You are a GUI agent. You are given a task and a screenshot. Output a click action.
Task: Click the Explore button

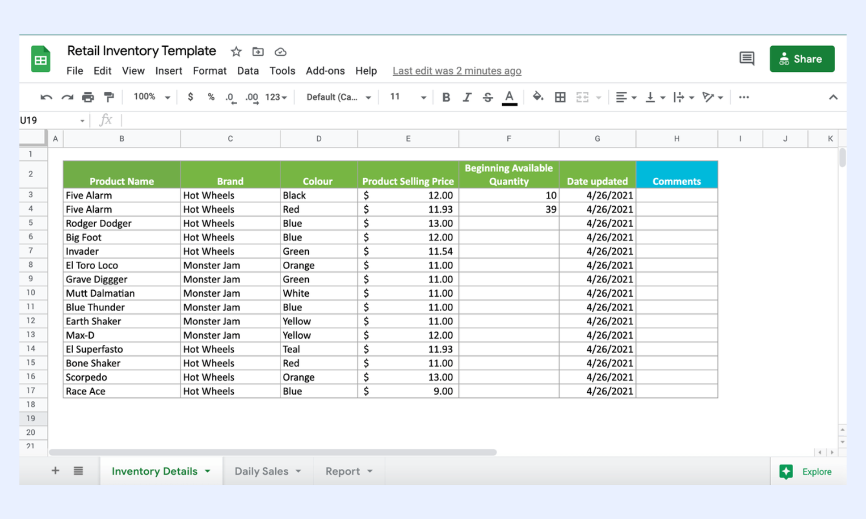(806, 471)
